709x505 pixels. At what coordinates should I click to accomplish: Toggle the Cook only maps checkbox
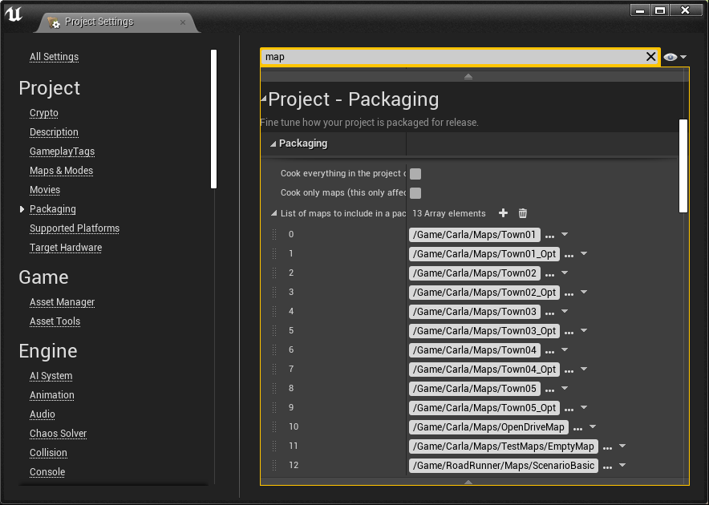(415, 193)
